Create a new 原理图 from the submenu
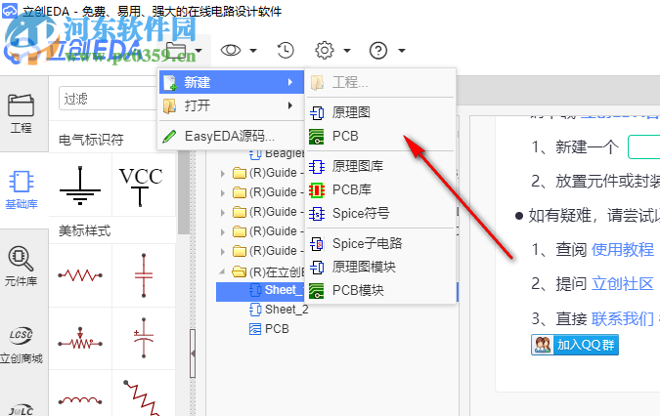660x416 pixels. tap(381, 112)
